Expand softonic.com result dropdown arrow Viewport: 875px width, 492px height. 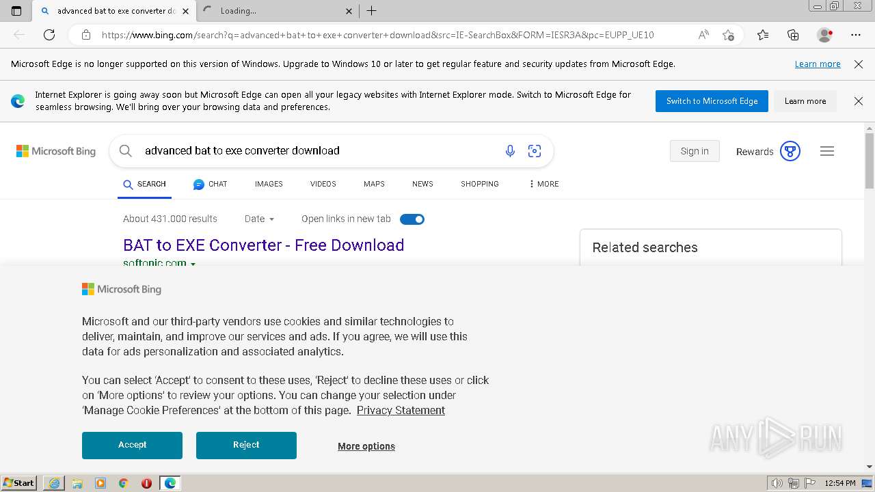point(193,264)
